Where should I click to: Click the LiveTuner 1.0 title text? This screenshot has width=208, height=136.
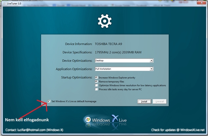click(14, 4)
